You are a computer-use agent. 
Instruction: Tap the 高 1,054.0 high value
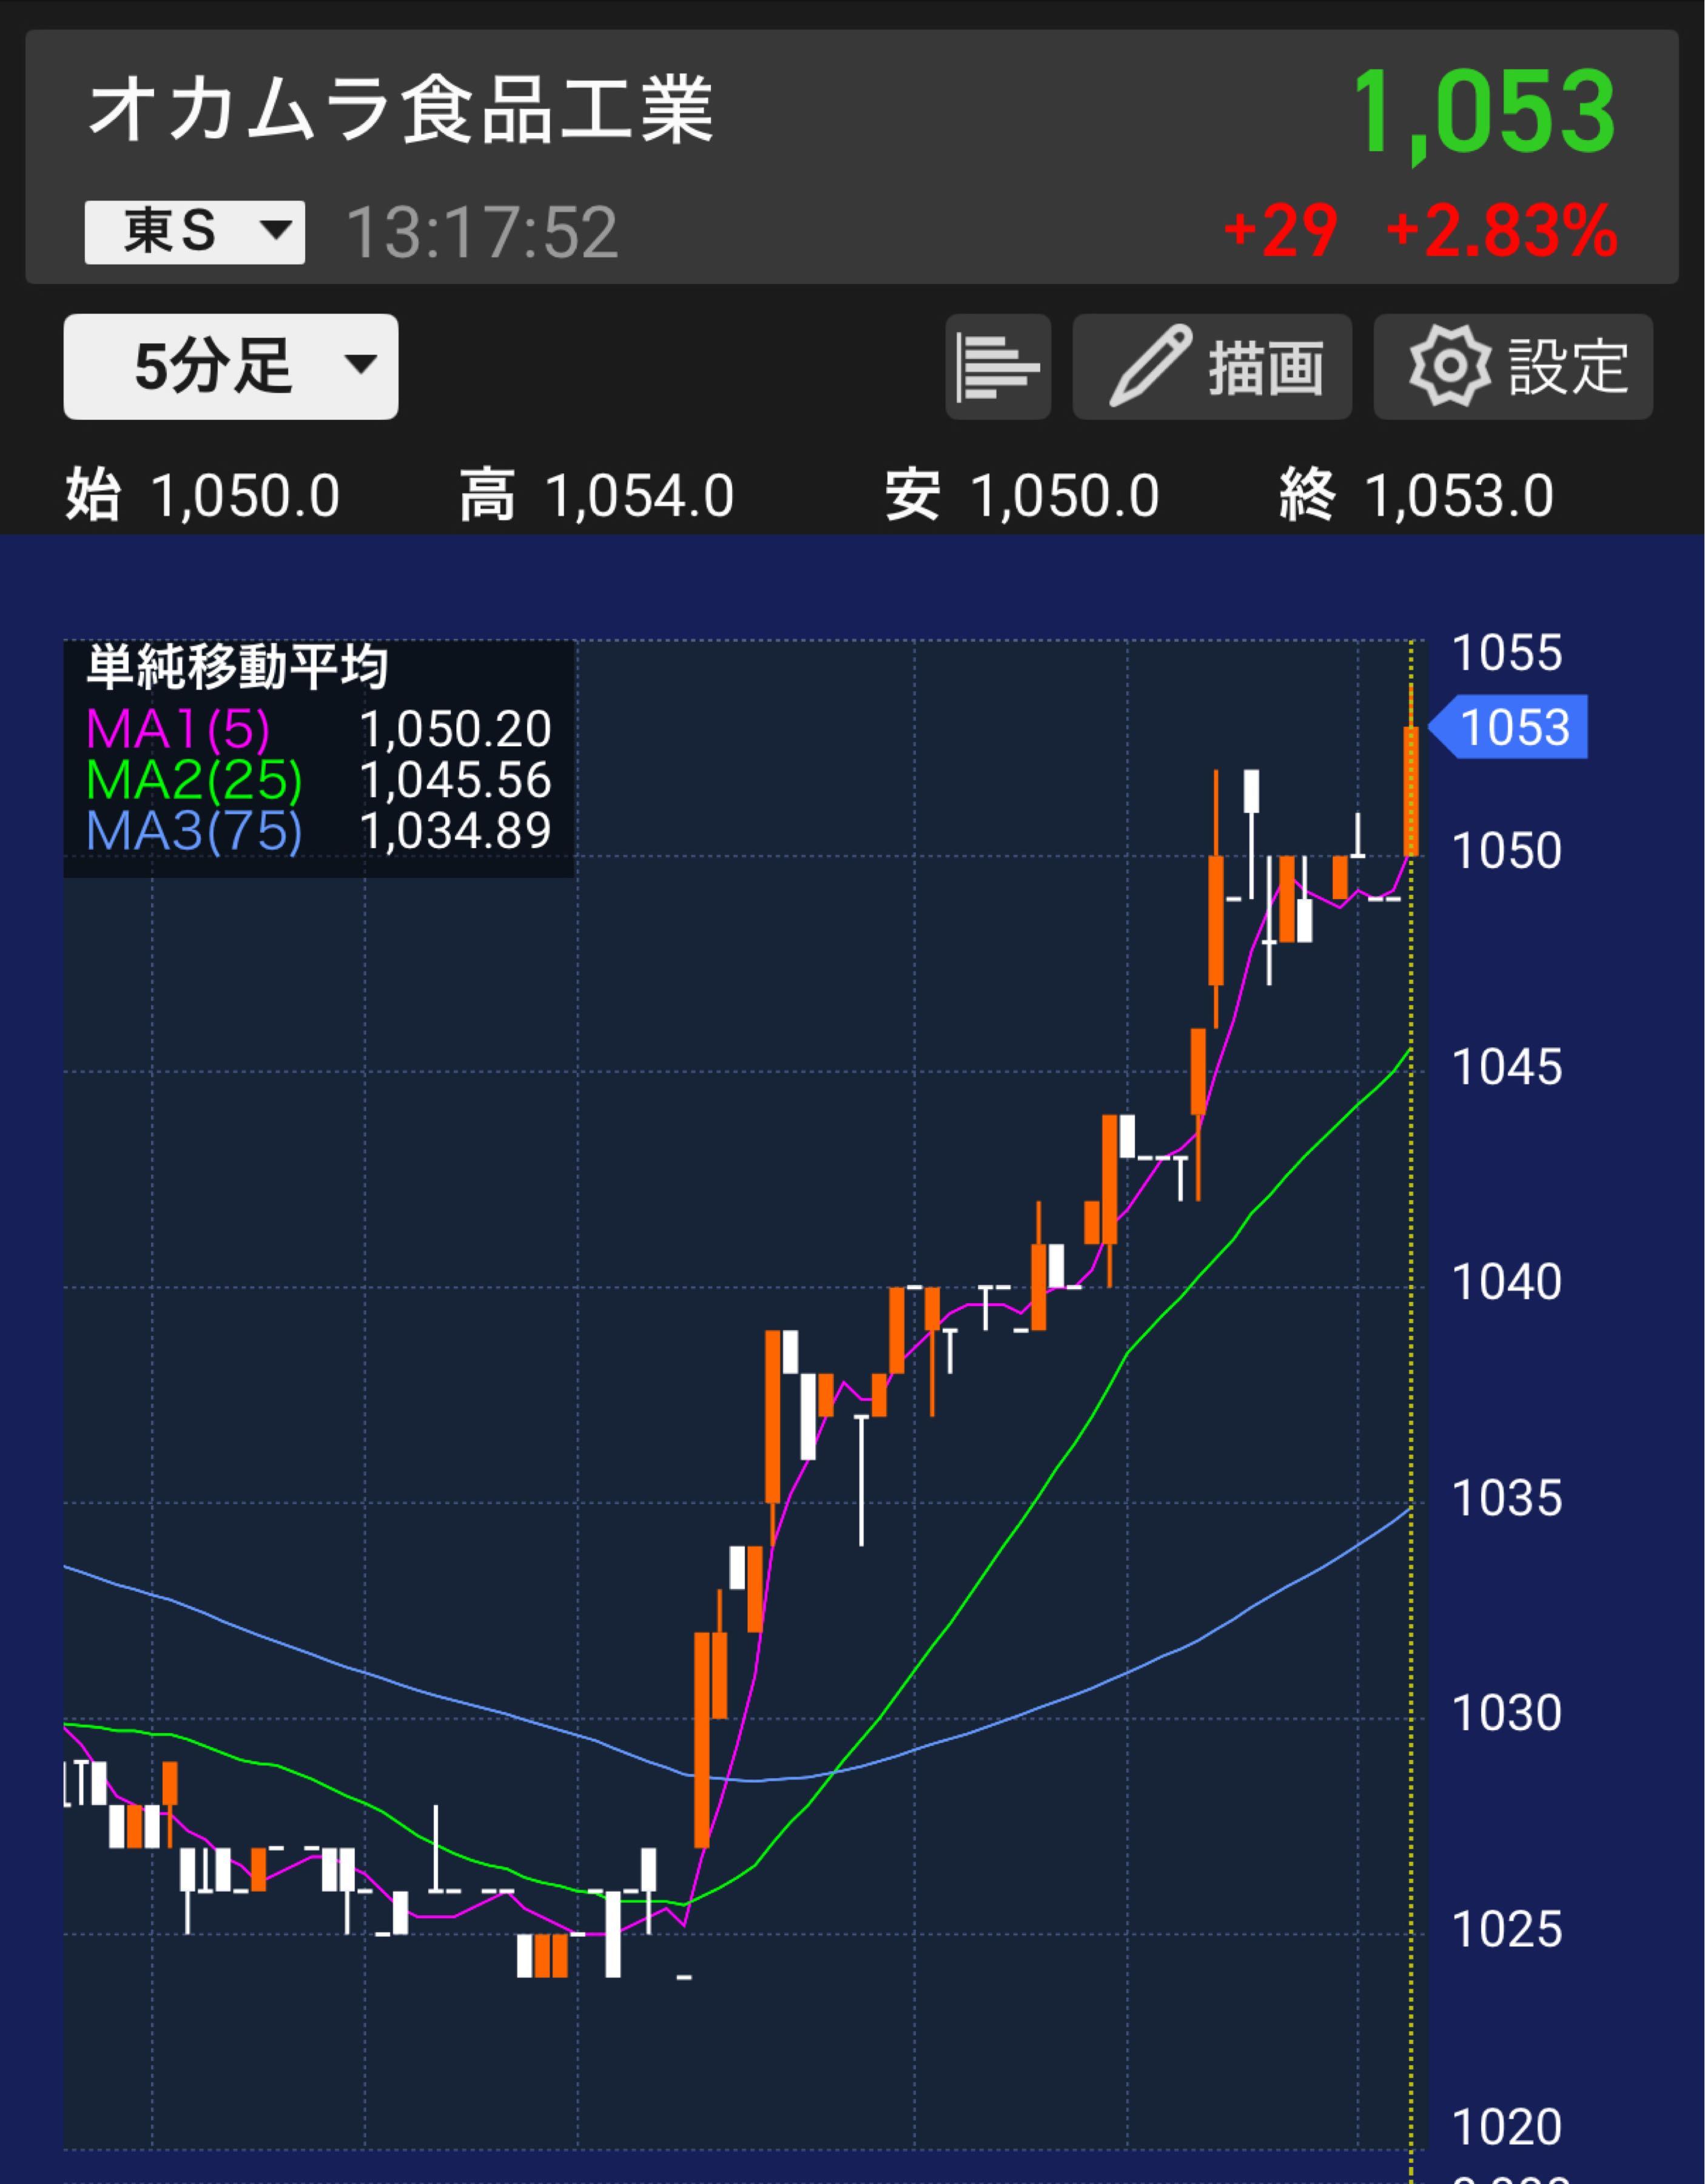pyautogui.click(x=597, y=496)
